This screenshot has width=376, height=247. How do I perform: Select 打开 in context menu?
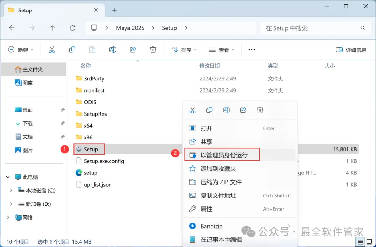[x=240, y=128]
